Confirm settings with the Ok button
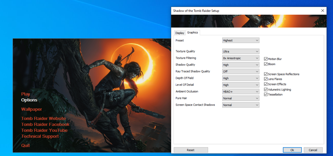333x156 pixels. coord(292,150)
